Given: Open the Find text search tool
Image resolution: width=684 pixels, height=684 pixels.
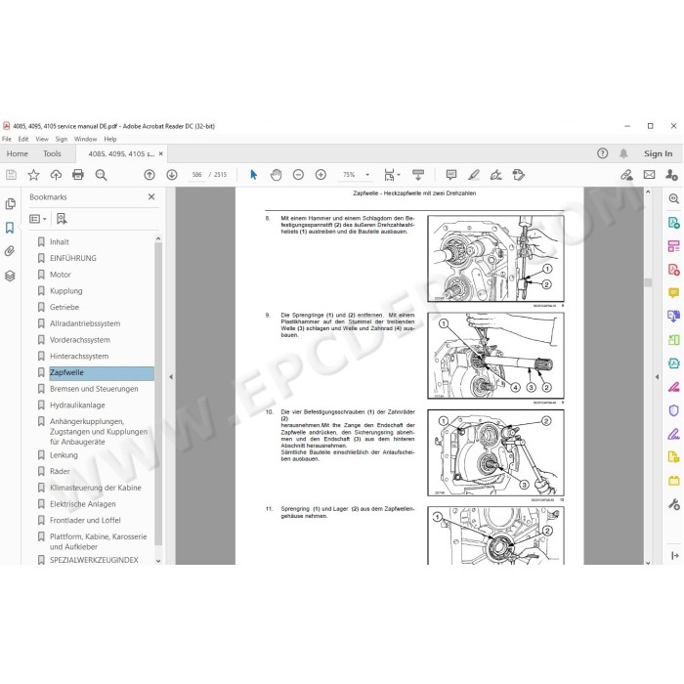Looking at the screenshot, I should 101,175.
